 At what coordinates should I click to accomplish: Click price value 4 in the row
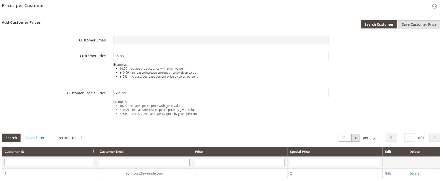pos(196,174)
